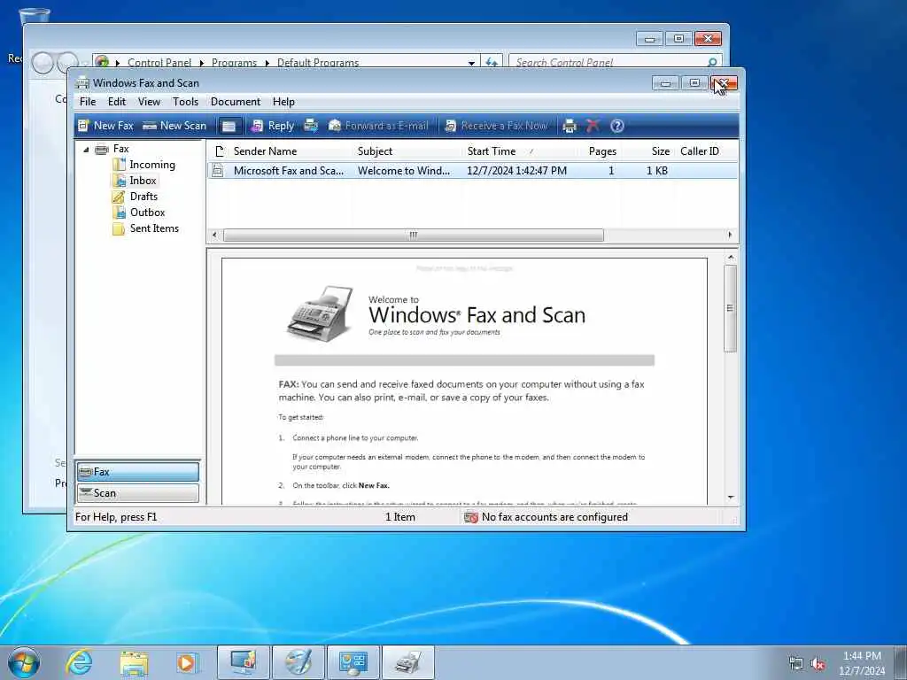Open the File menu
This screenshot has height=680, width=907.
coord(88,102)
